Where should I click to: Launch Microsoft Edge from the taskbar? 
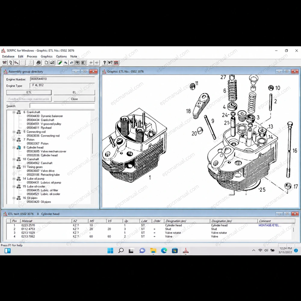[x=164, y=250]
